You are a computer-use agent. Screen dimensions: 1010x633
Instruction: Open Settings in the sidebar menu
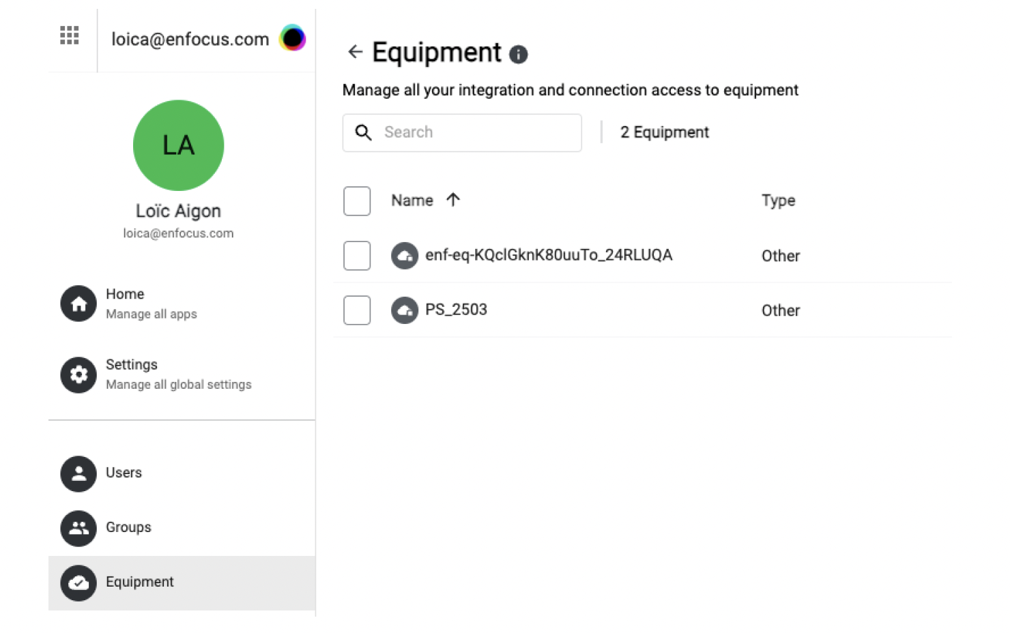[x=182, y=374]
